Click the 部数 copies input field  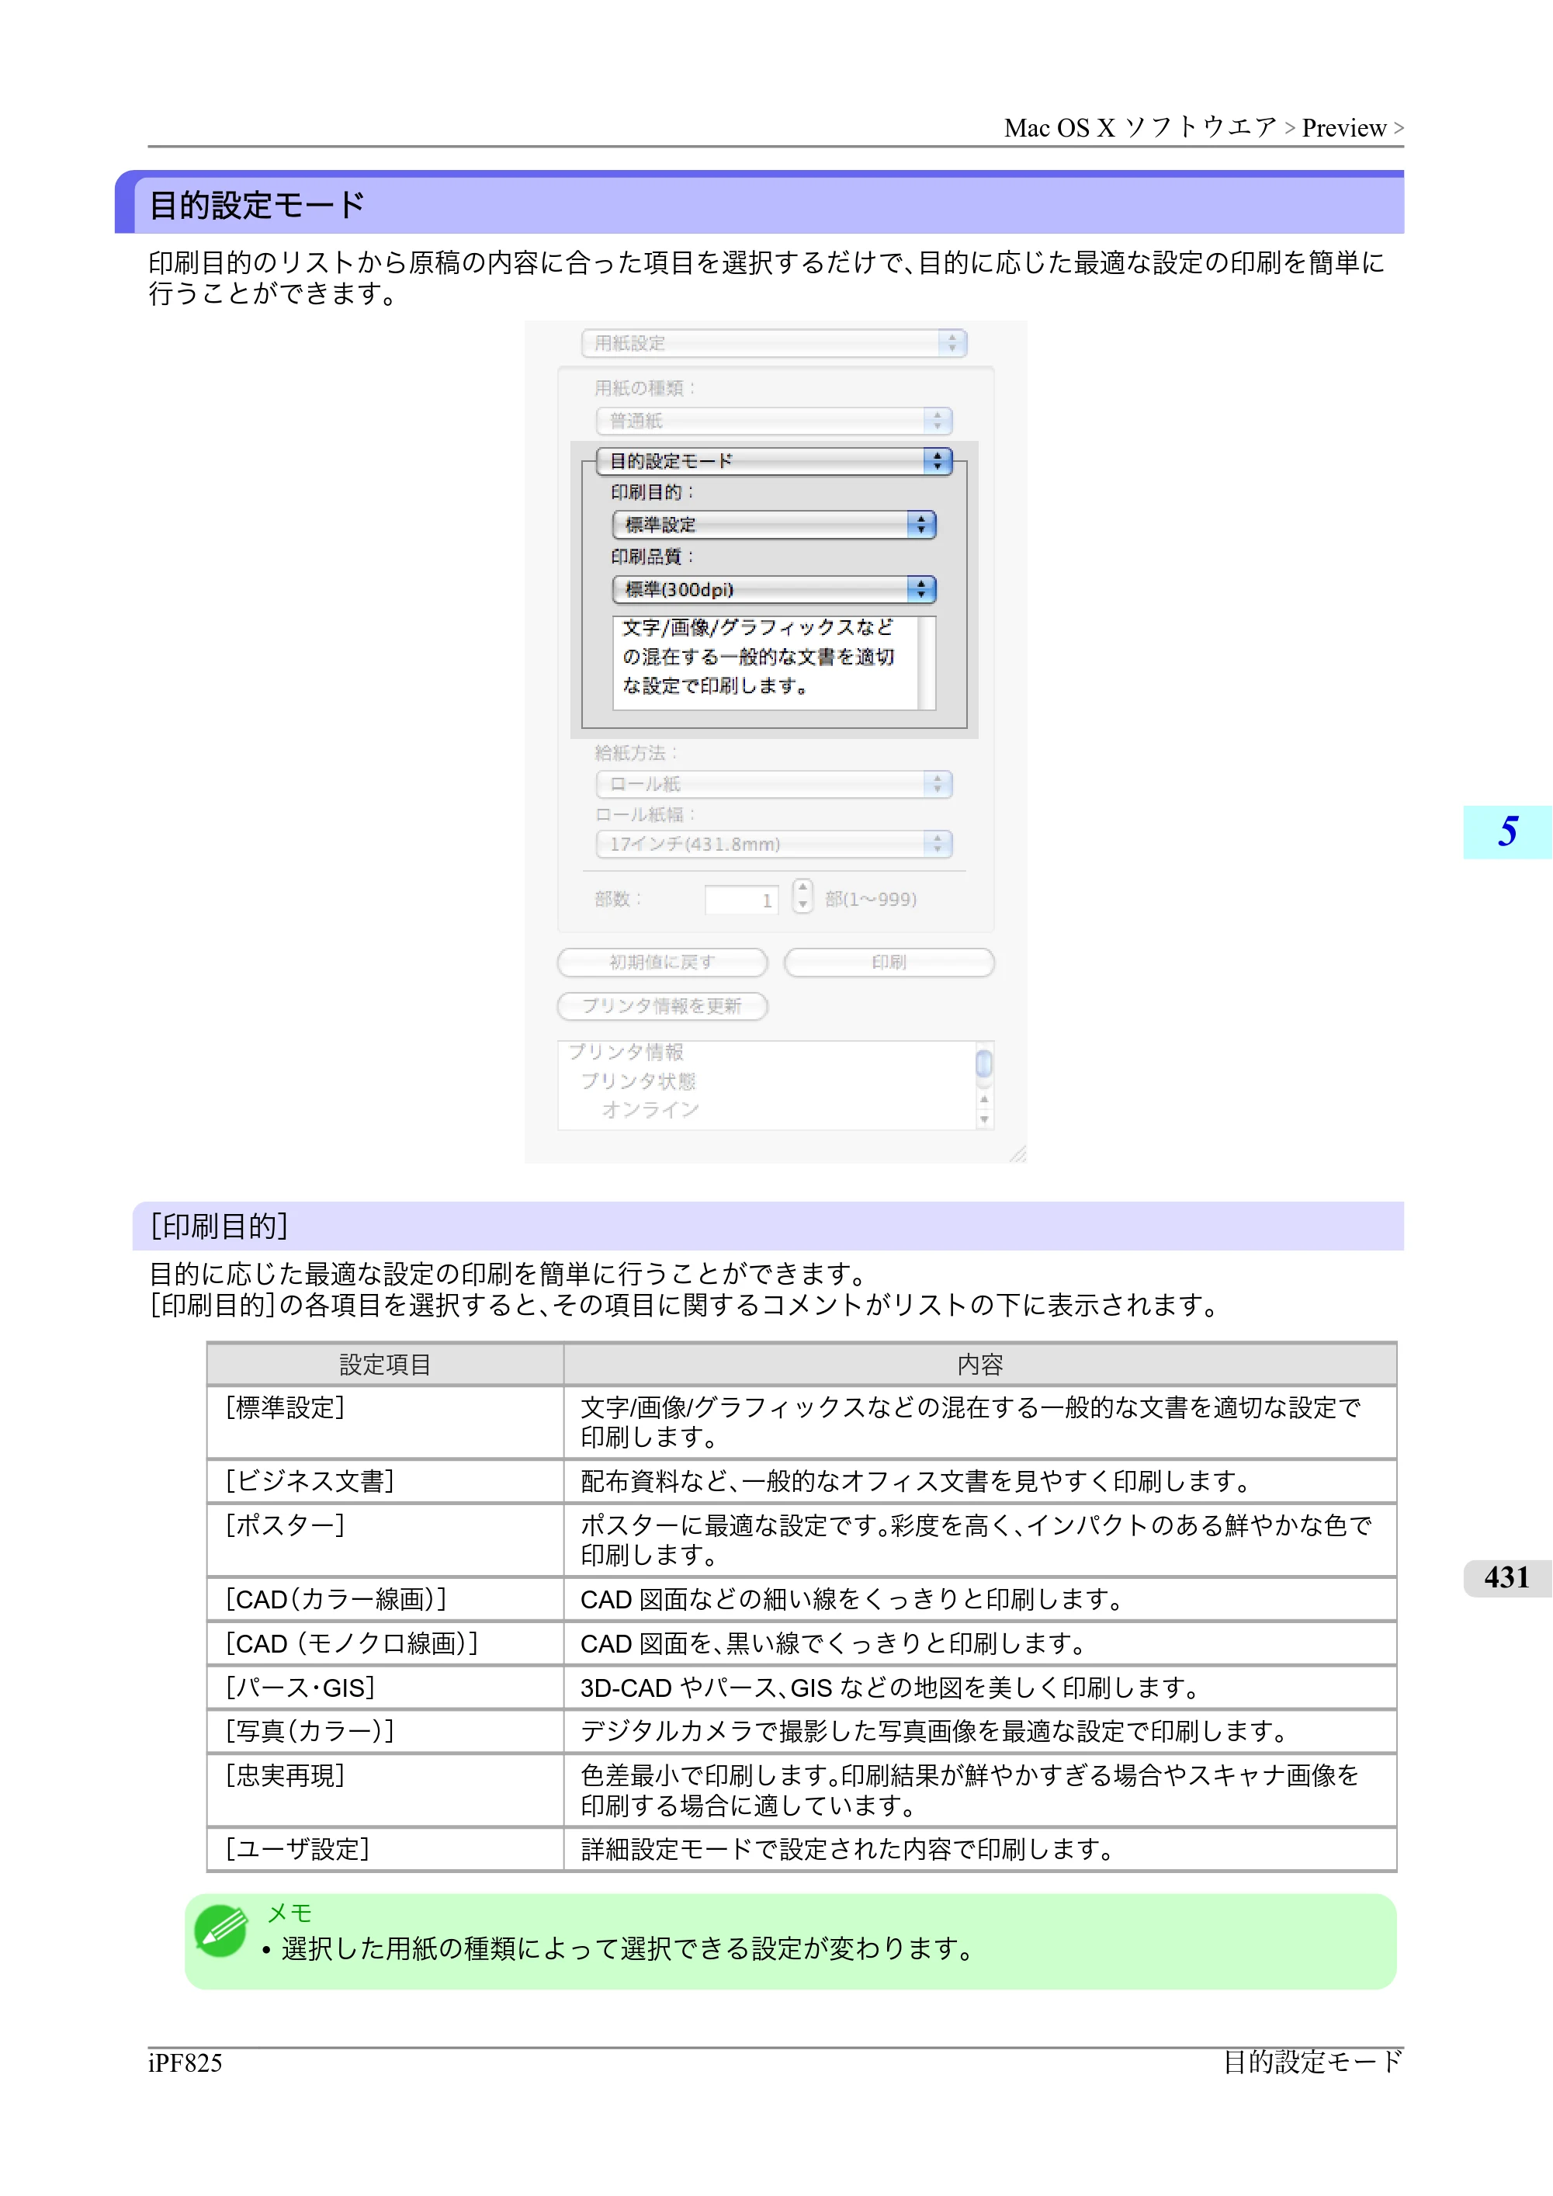pos(741,900)
